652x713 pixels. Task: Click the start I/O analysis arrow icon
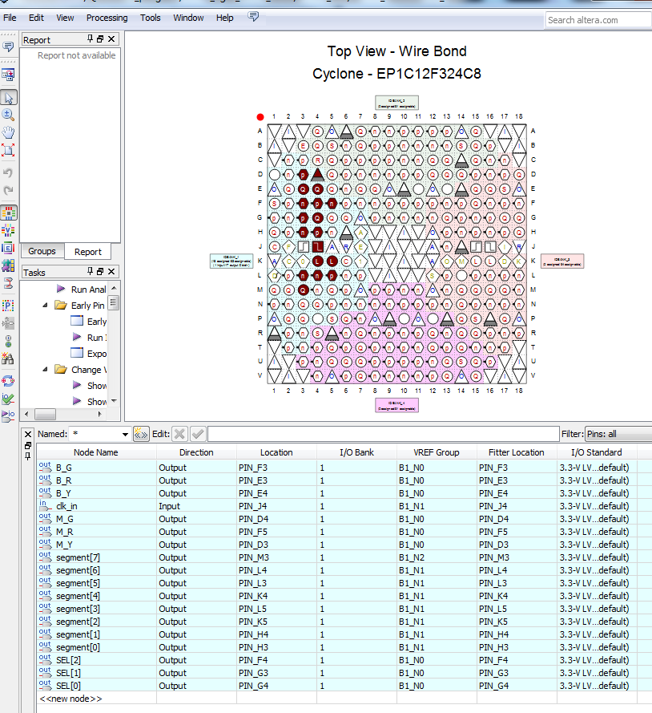[9, 415]
